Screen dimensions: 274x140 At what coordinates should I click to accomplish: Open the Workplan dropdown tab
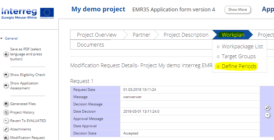click(x=233, y=35)
